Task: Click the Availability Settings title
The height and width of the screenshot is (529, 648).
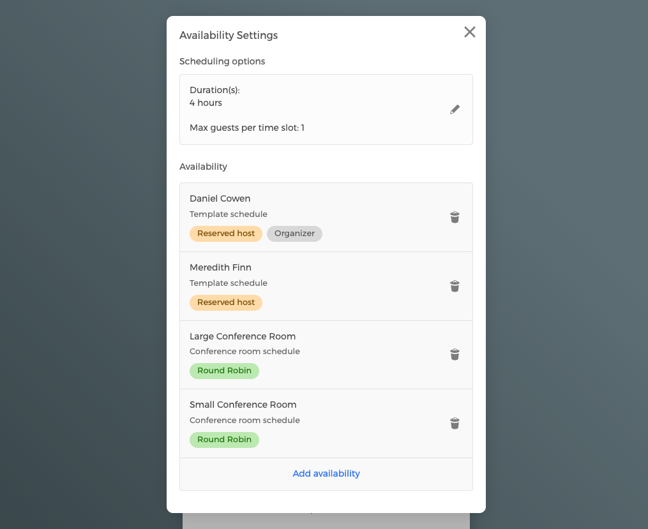Action: click(229, 35)
